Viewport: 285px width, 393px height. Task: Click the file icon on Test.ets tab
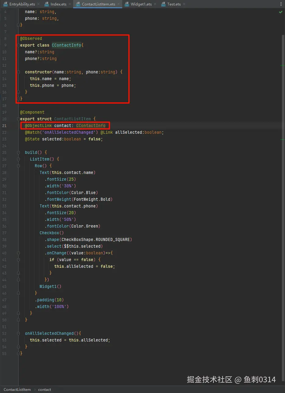(x=164, y=4)
